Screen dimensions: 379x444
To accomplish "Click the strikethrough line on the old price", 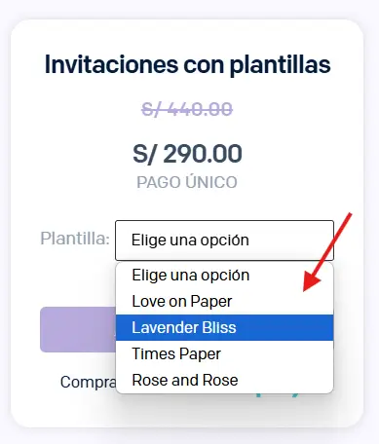I will tap(187, 109).
